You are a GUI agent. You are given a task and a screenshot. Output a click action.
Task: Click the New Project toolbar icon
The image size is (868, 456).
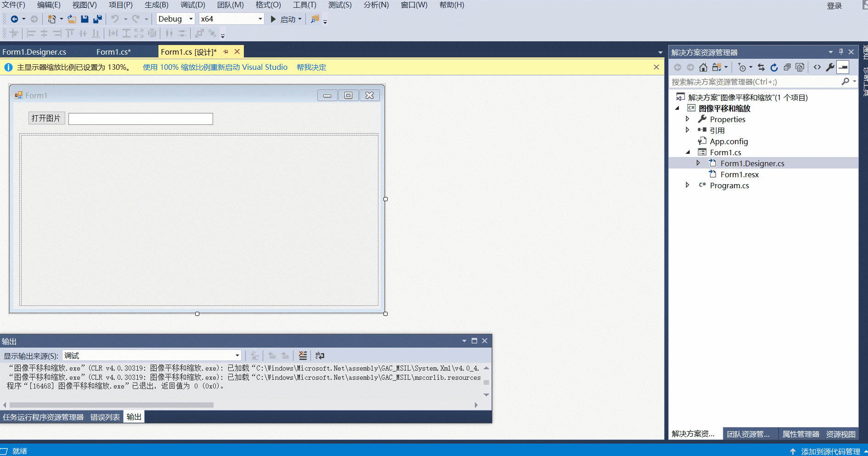coord(52,19)
